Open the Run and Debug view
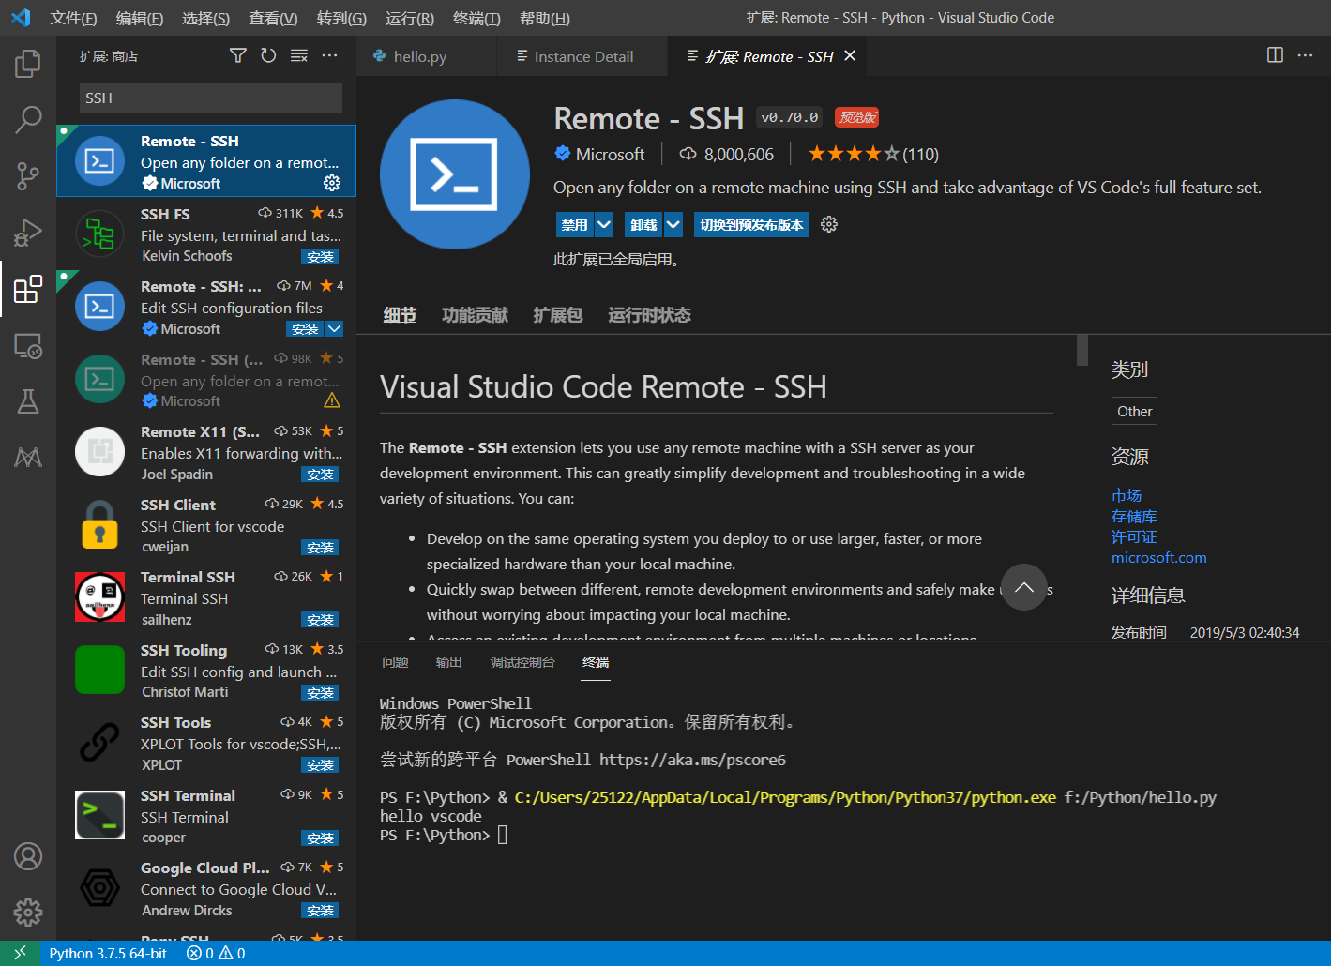 (x=28, y=232)
